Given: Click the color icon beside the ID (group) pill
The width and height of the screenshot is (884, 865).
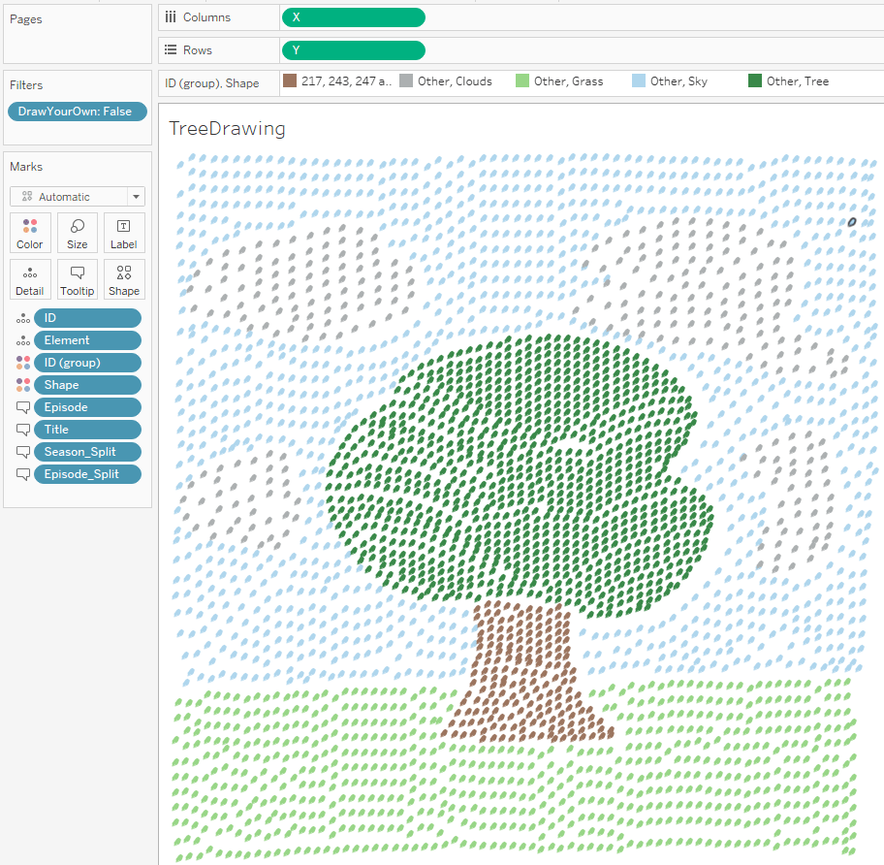Looking at the screenshot, I should coord(23,363).
